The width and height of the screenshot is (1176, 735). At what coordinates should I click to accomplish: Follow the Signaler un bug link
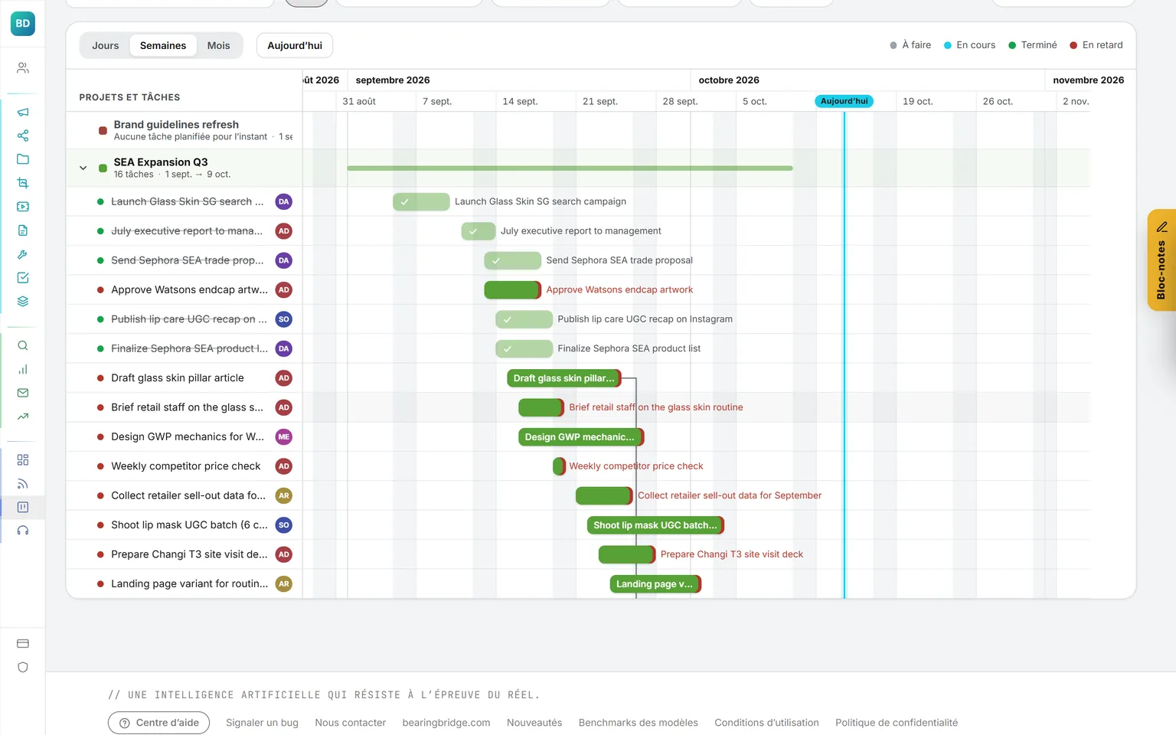coord(263,723)
